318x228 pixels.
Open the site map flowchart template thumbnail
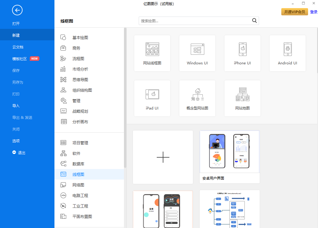(x=230, y=209)
